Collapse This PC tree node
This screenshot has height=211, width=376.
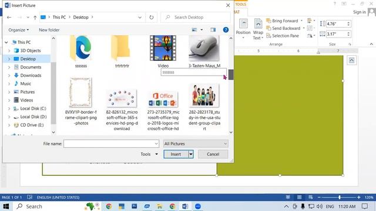click(6, 42)
